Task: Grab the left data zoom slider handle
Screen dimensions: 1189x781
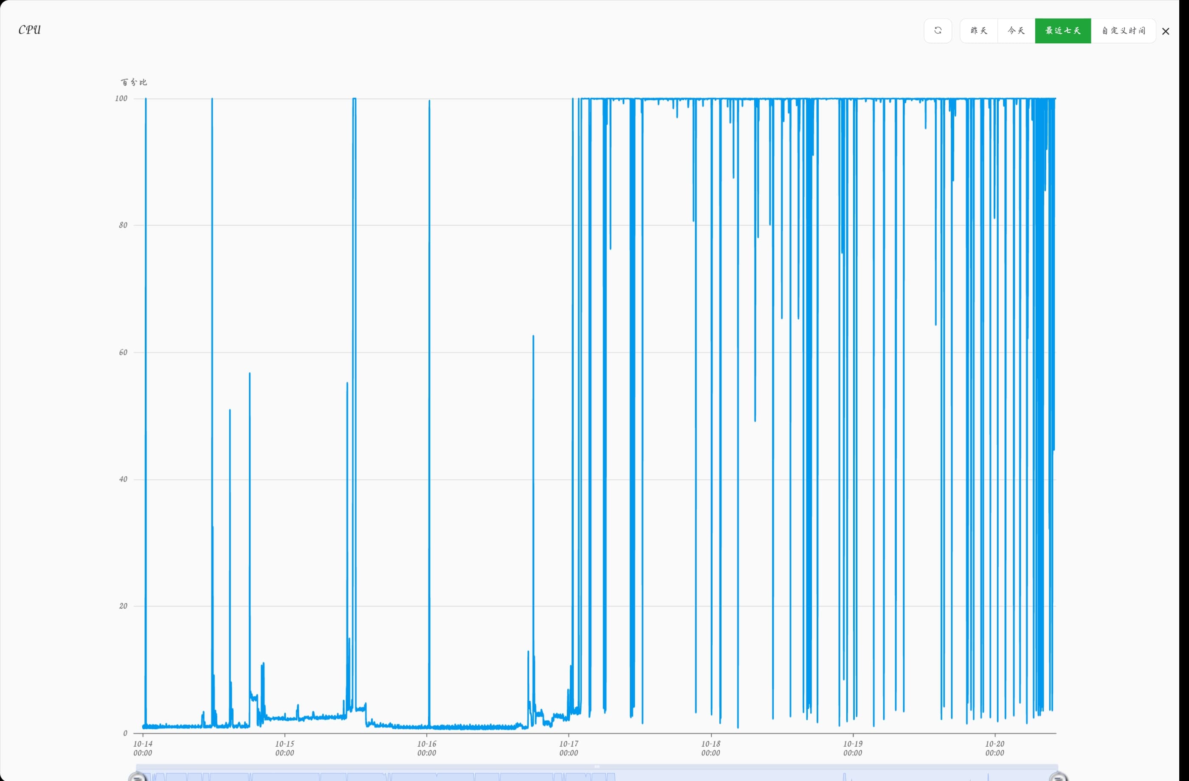Action: pos(137,777)
